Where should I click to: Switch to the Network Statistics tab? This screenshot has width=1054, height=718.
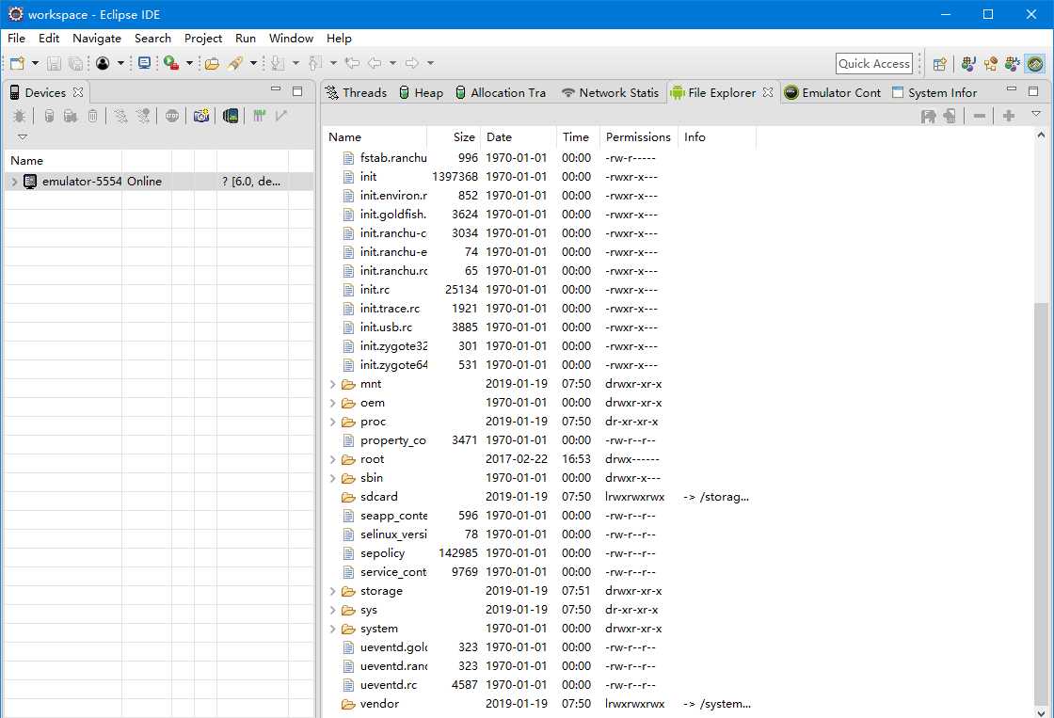(611, 93)
